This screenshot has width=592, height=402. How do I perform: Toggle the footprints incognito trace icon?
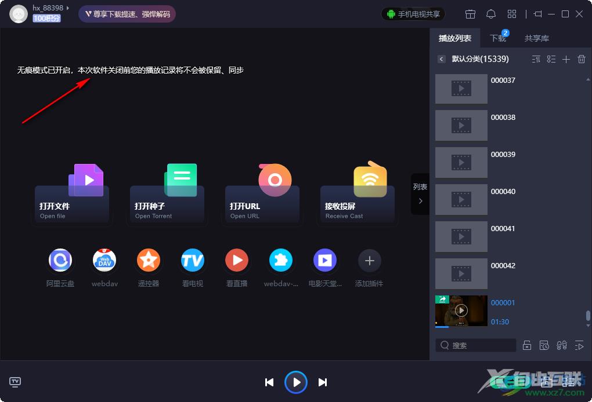(x=562, y=345)
